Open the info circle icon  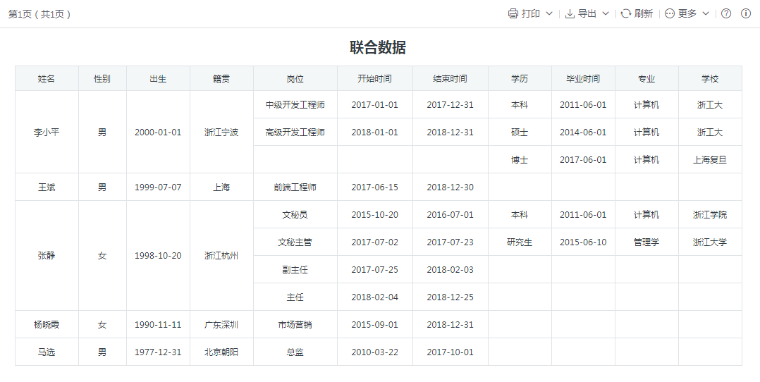coord(746,14)
